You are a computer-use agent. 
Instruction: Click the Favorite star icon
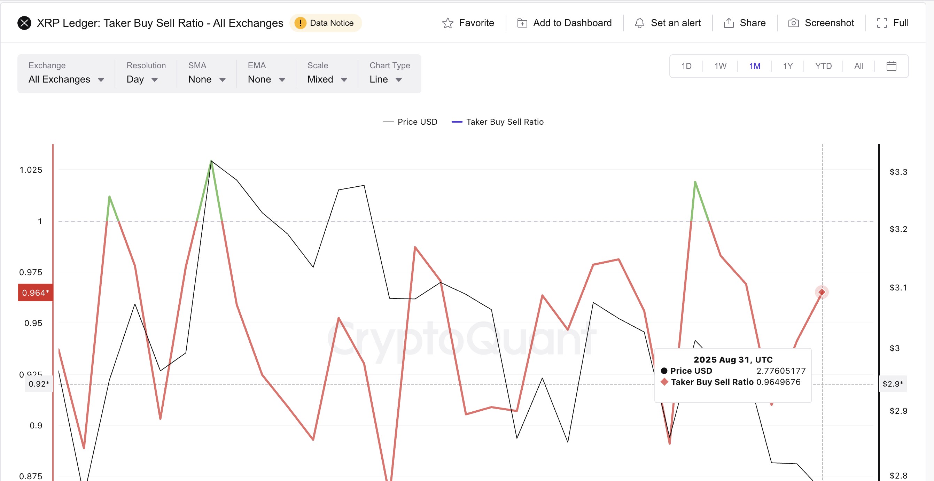point(448,23)
